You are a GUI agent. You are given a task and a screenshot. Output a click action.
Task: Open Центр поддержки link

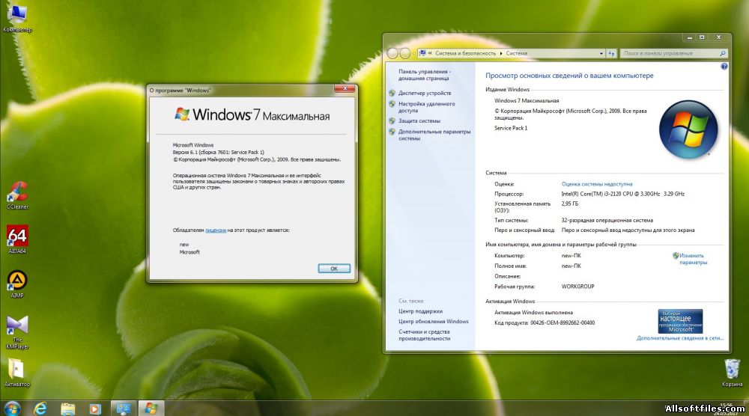[420, 311]
